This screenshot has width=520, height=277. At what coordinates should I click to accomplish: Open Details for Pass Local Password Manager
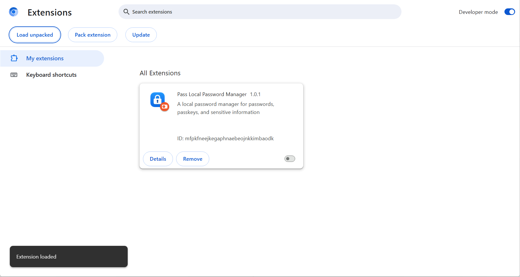(x=158, y=159)
